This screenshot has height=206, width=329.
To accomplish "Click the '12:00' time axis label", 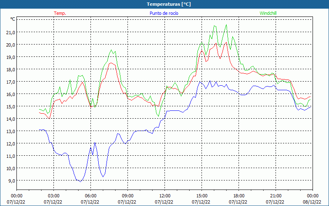I will tap(165, 196).
